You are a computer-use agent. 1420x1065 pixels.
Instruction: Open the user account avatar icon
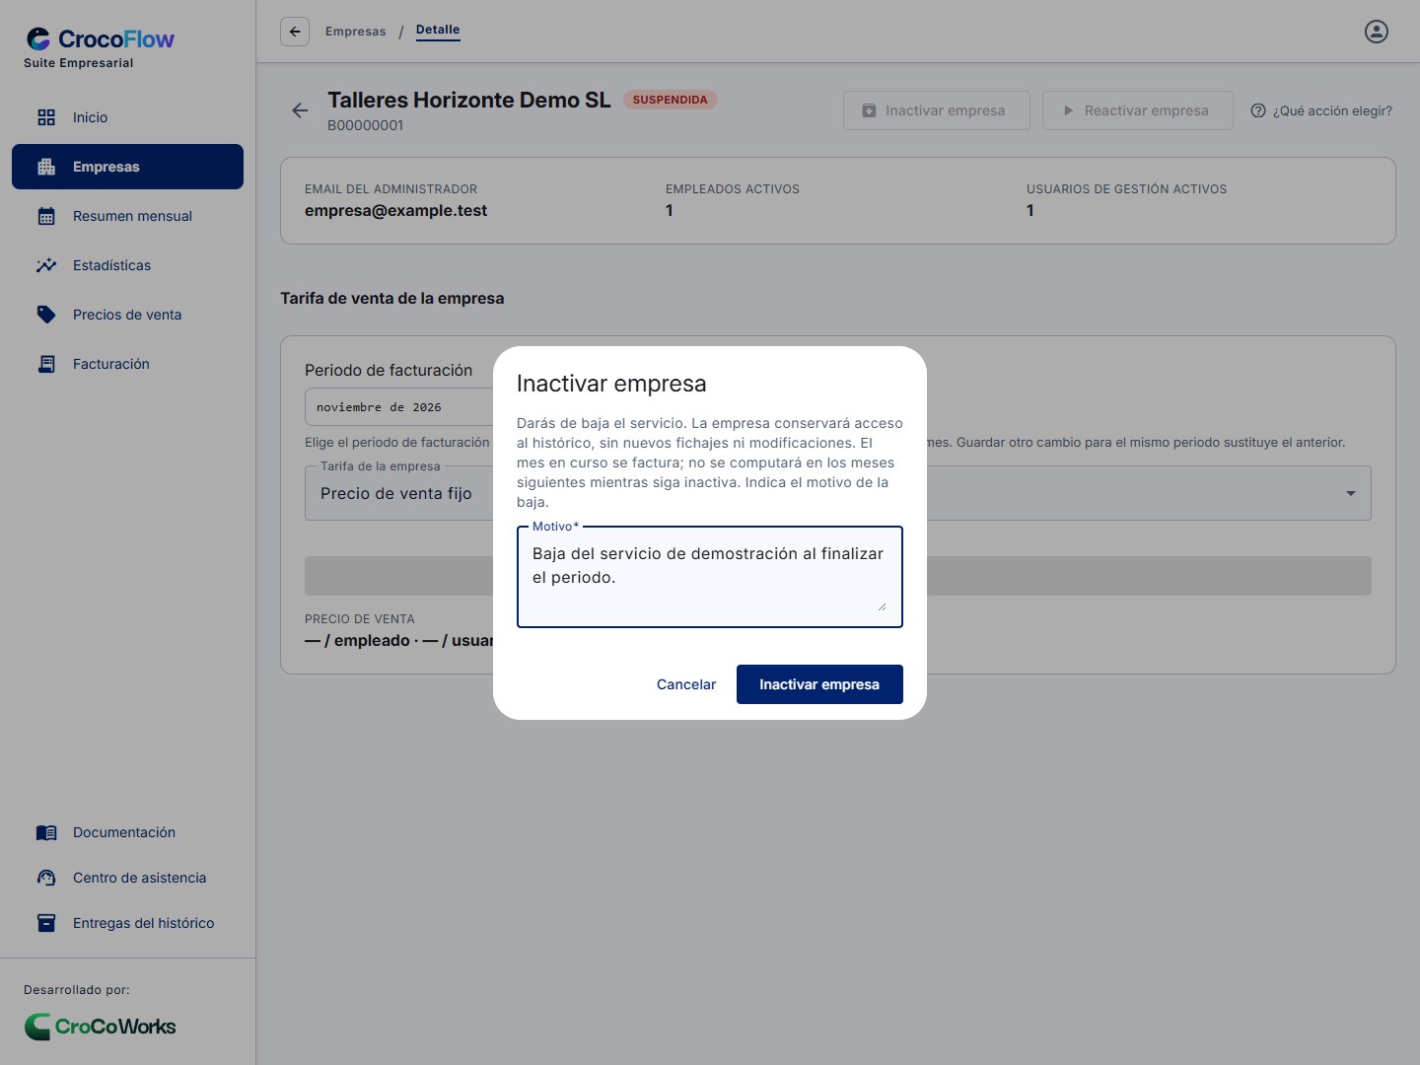1377,32
